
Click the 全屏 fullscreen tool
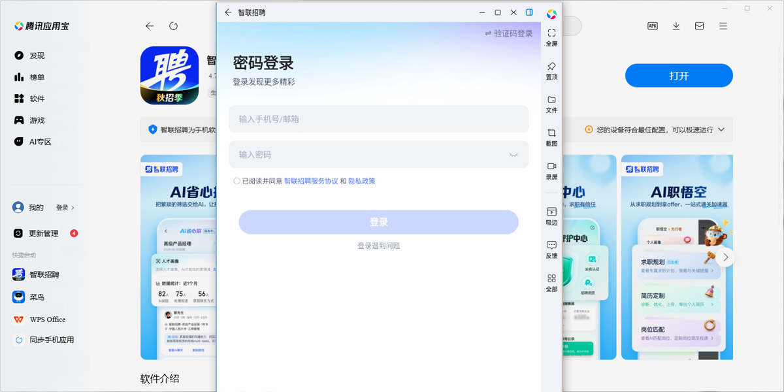[551, 37]
